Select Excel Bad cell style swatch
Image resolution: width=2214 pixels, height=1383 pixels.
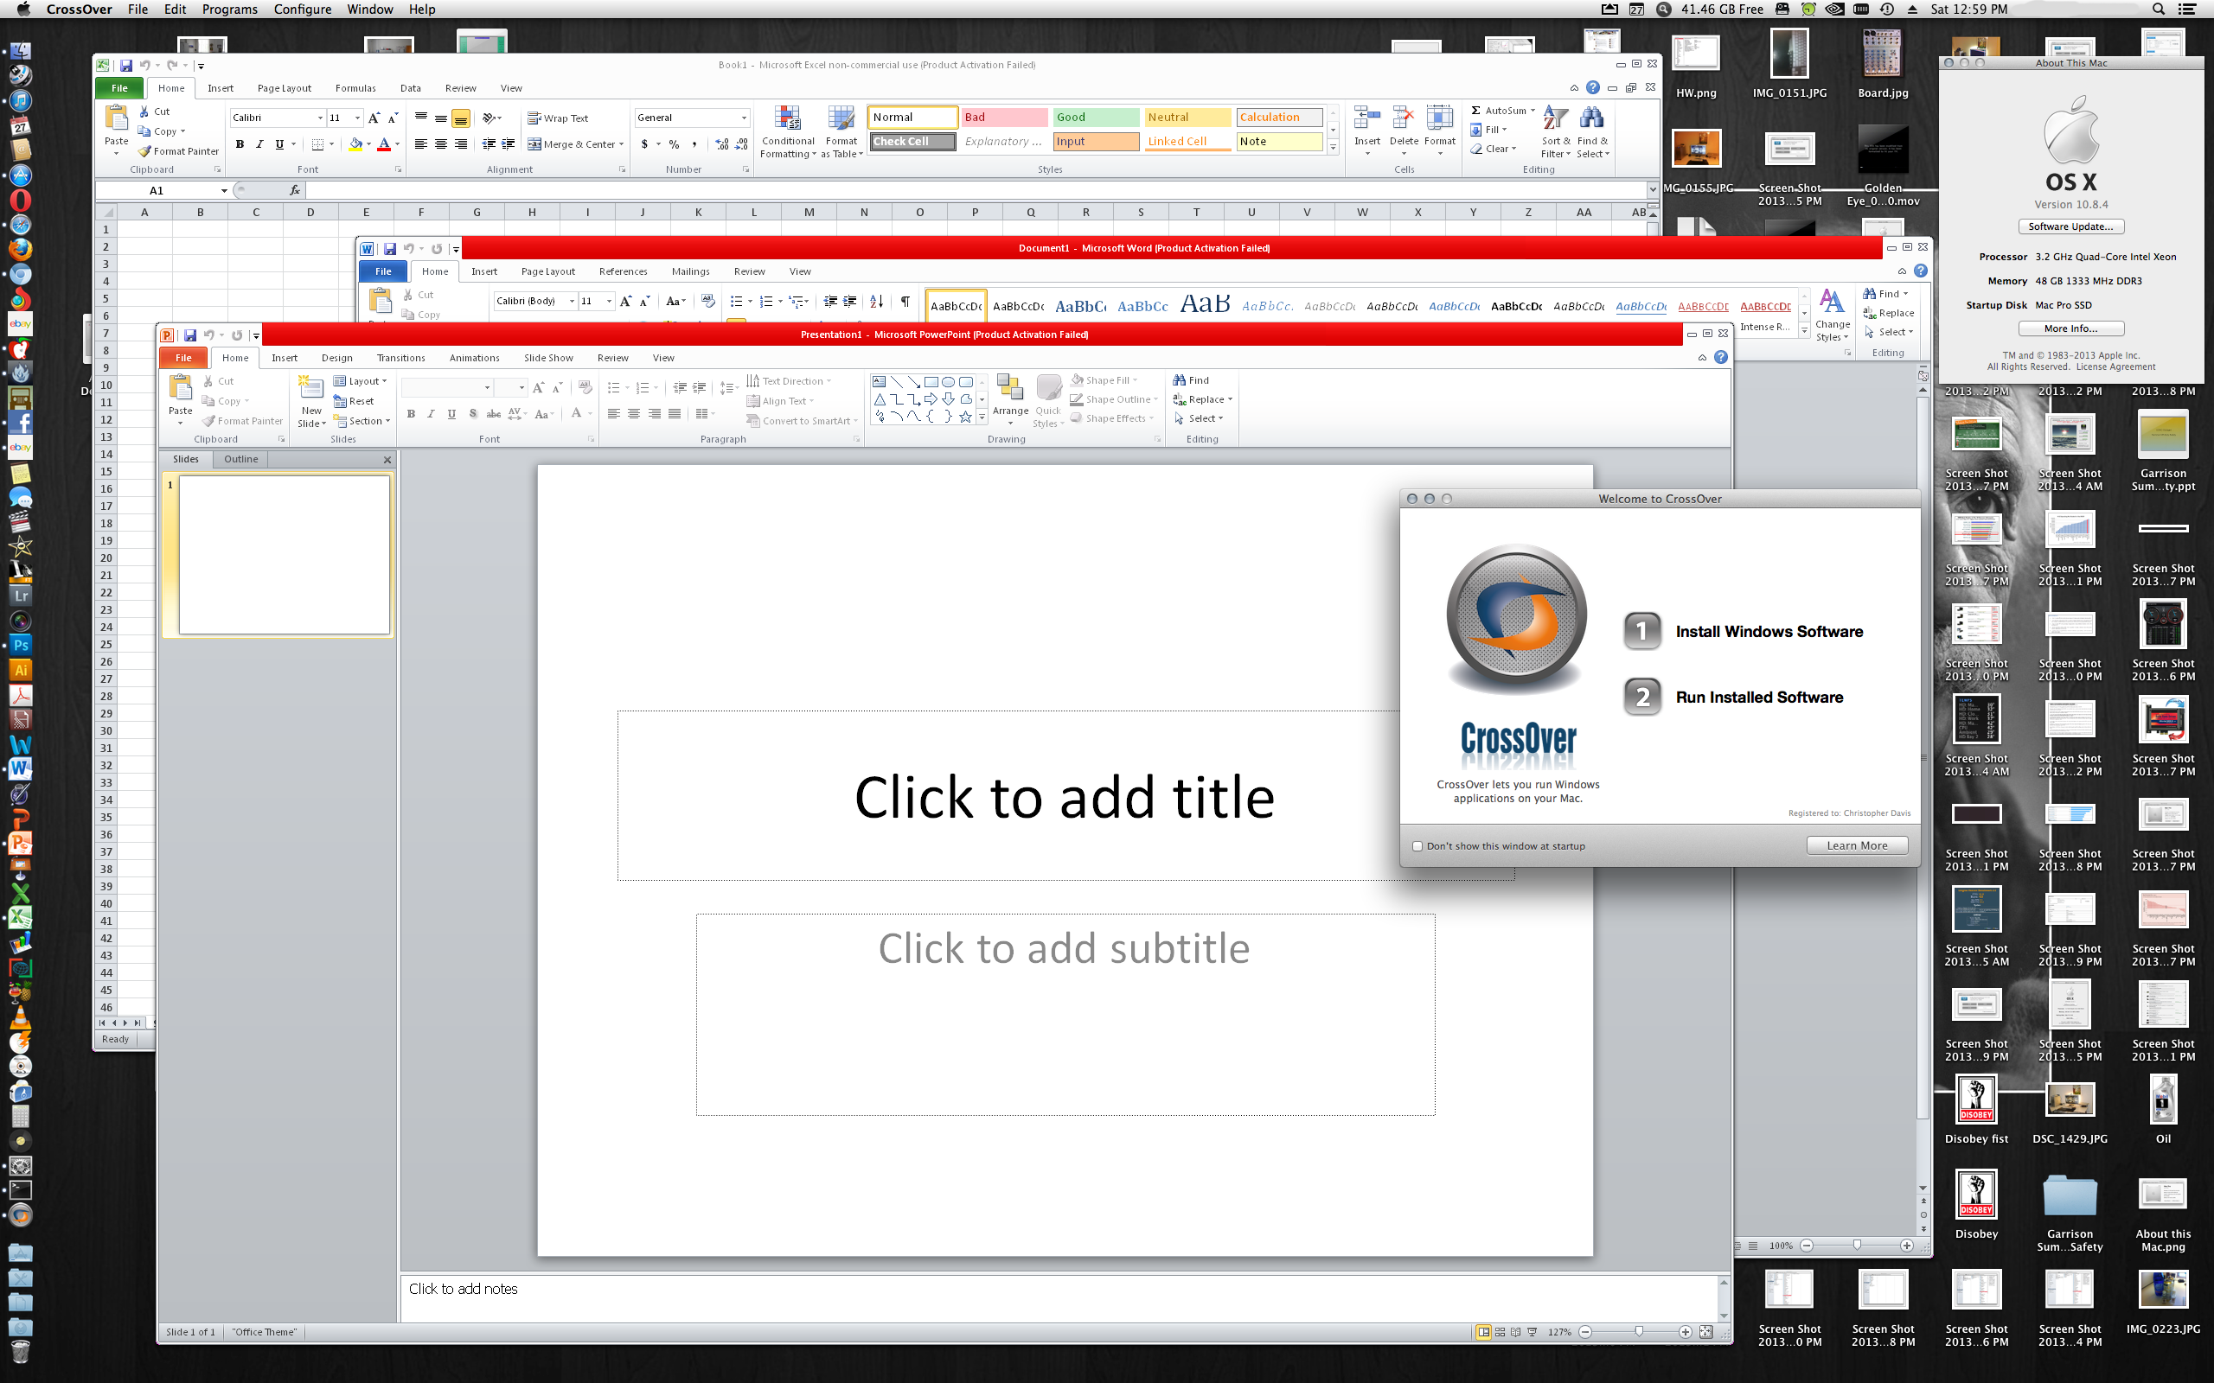(1003, 117)
